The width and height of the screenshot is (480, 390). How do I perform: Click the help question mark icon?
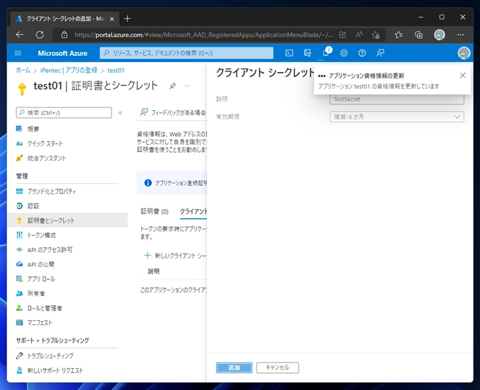(362, 53)
